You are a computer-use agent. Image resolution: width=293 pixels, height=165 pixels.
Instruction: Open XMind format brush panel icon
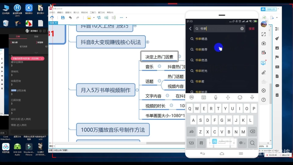click(277, 38)
